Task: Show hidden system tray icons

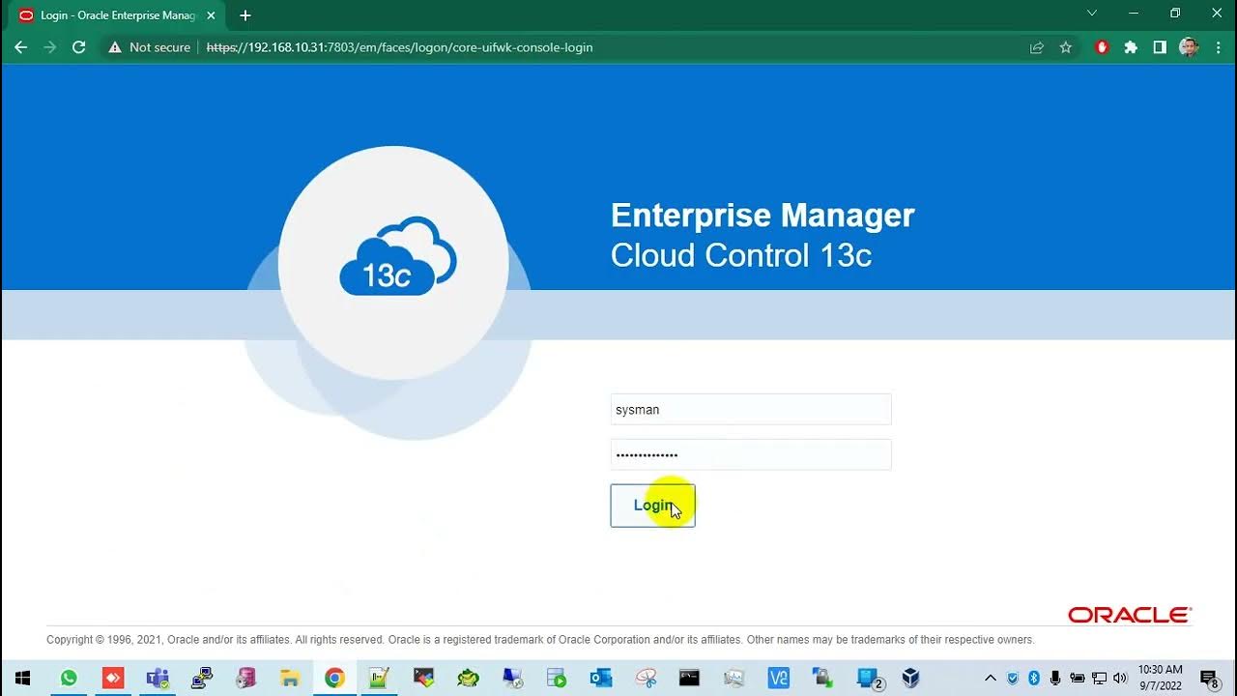Action: point(991,679)
